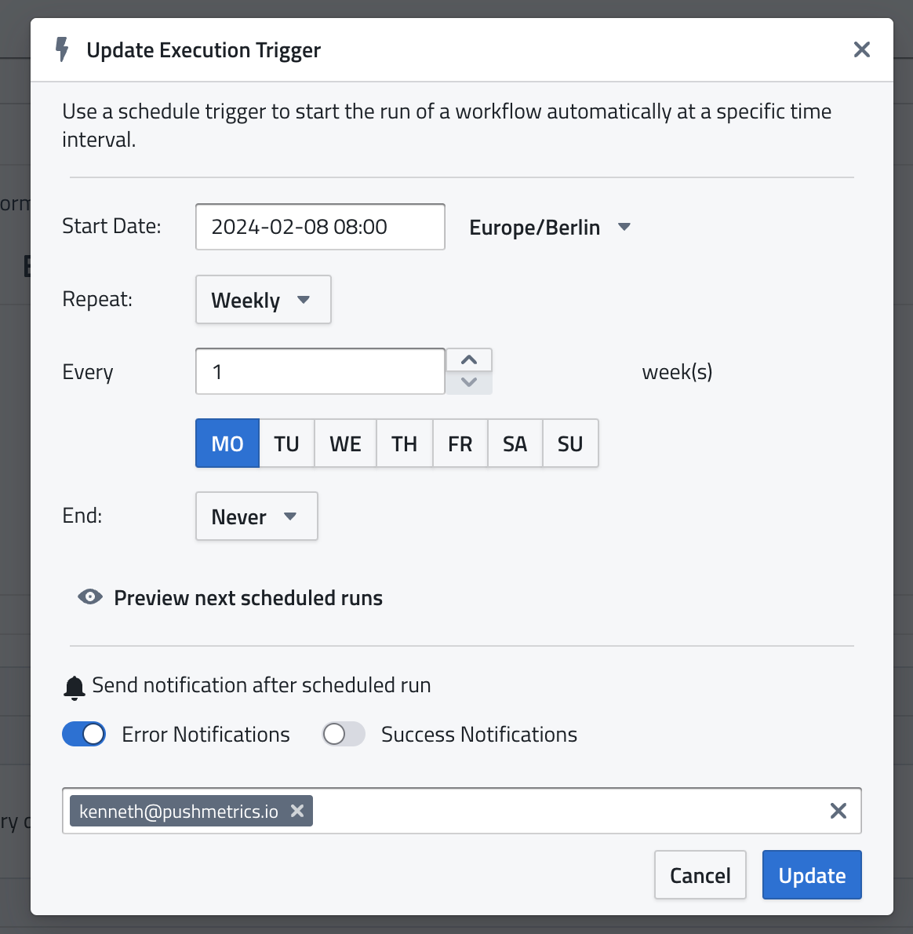Click the lightning bolt trigger icon
The width and height of the screenshot is (913, 934).
click(x=62, y=49)
